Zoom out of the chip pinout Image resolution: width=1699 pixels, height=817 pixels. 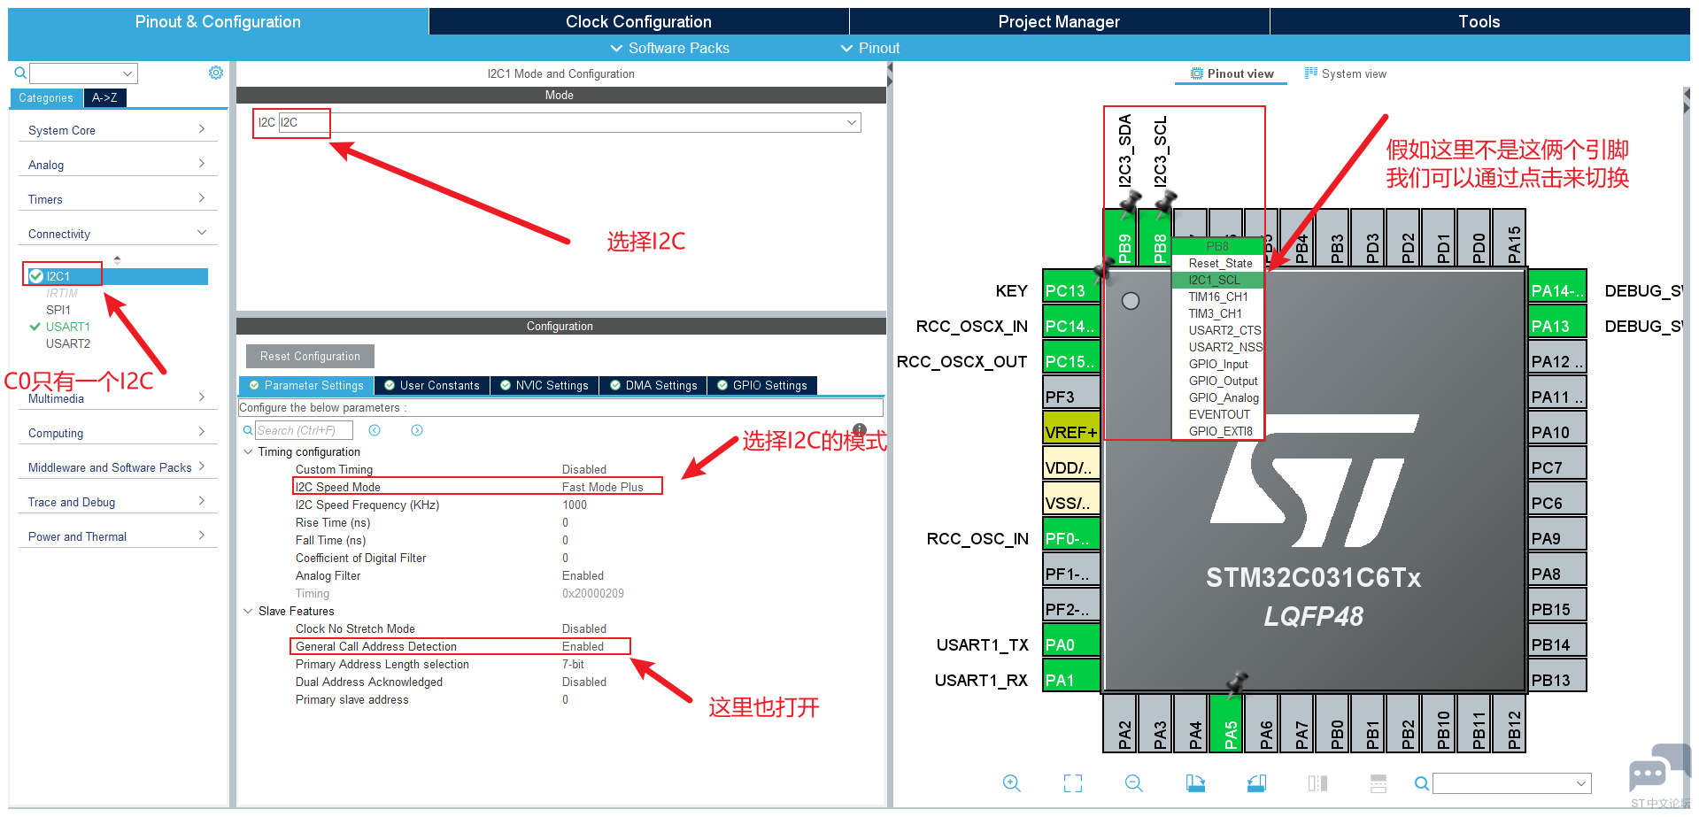click(x=1134, y=783)
